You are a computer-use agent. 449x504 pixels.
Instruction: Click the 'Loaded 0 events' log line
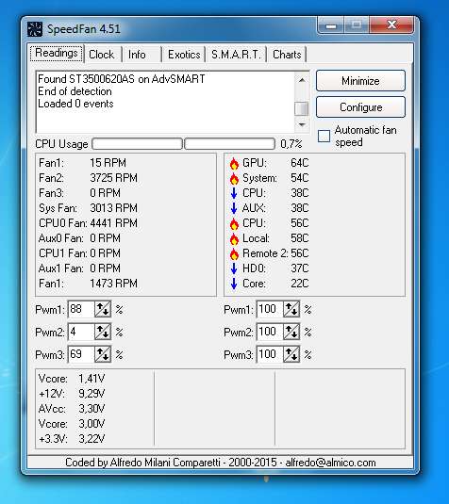point(75,104)
